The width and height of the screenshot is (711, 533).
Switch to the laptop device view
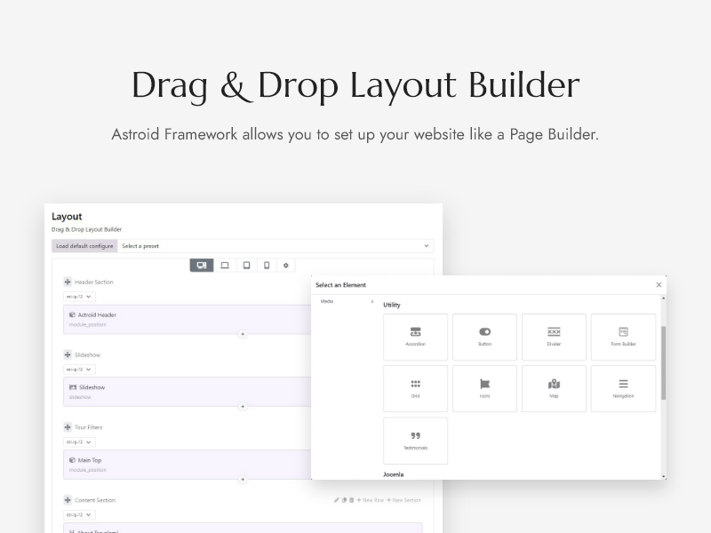click(x=225, y=265)
